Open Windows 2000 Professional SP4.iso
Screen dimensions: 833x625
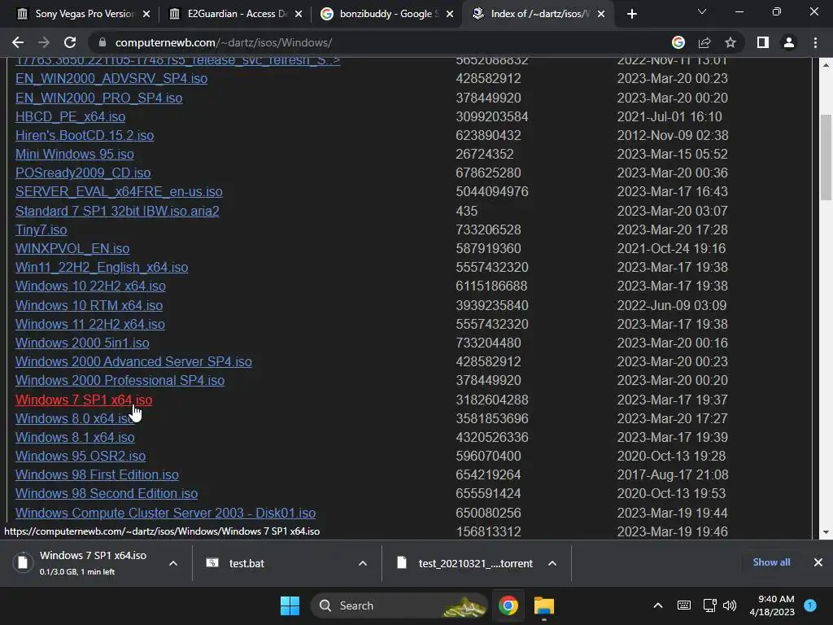pos(120,381)
